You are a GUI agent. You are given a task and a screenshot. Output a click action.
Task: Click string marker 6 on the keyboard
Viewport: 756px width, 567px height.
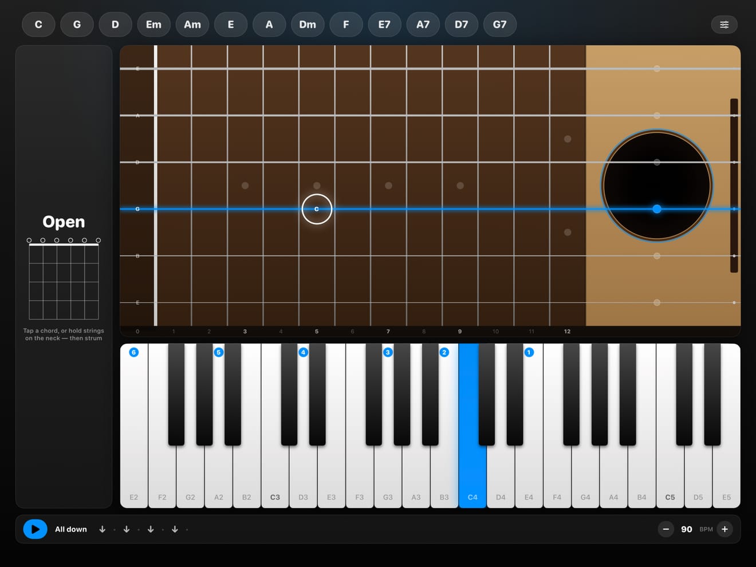134,352
